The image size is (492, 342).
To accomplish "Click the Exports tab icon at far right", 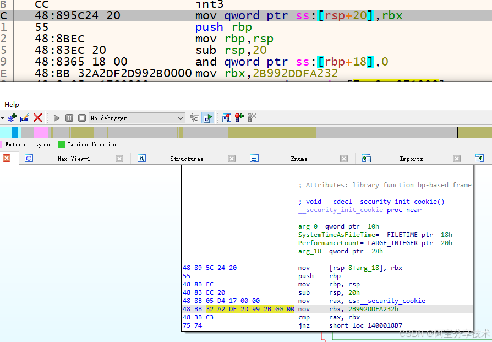I will pos(479,158).
